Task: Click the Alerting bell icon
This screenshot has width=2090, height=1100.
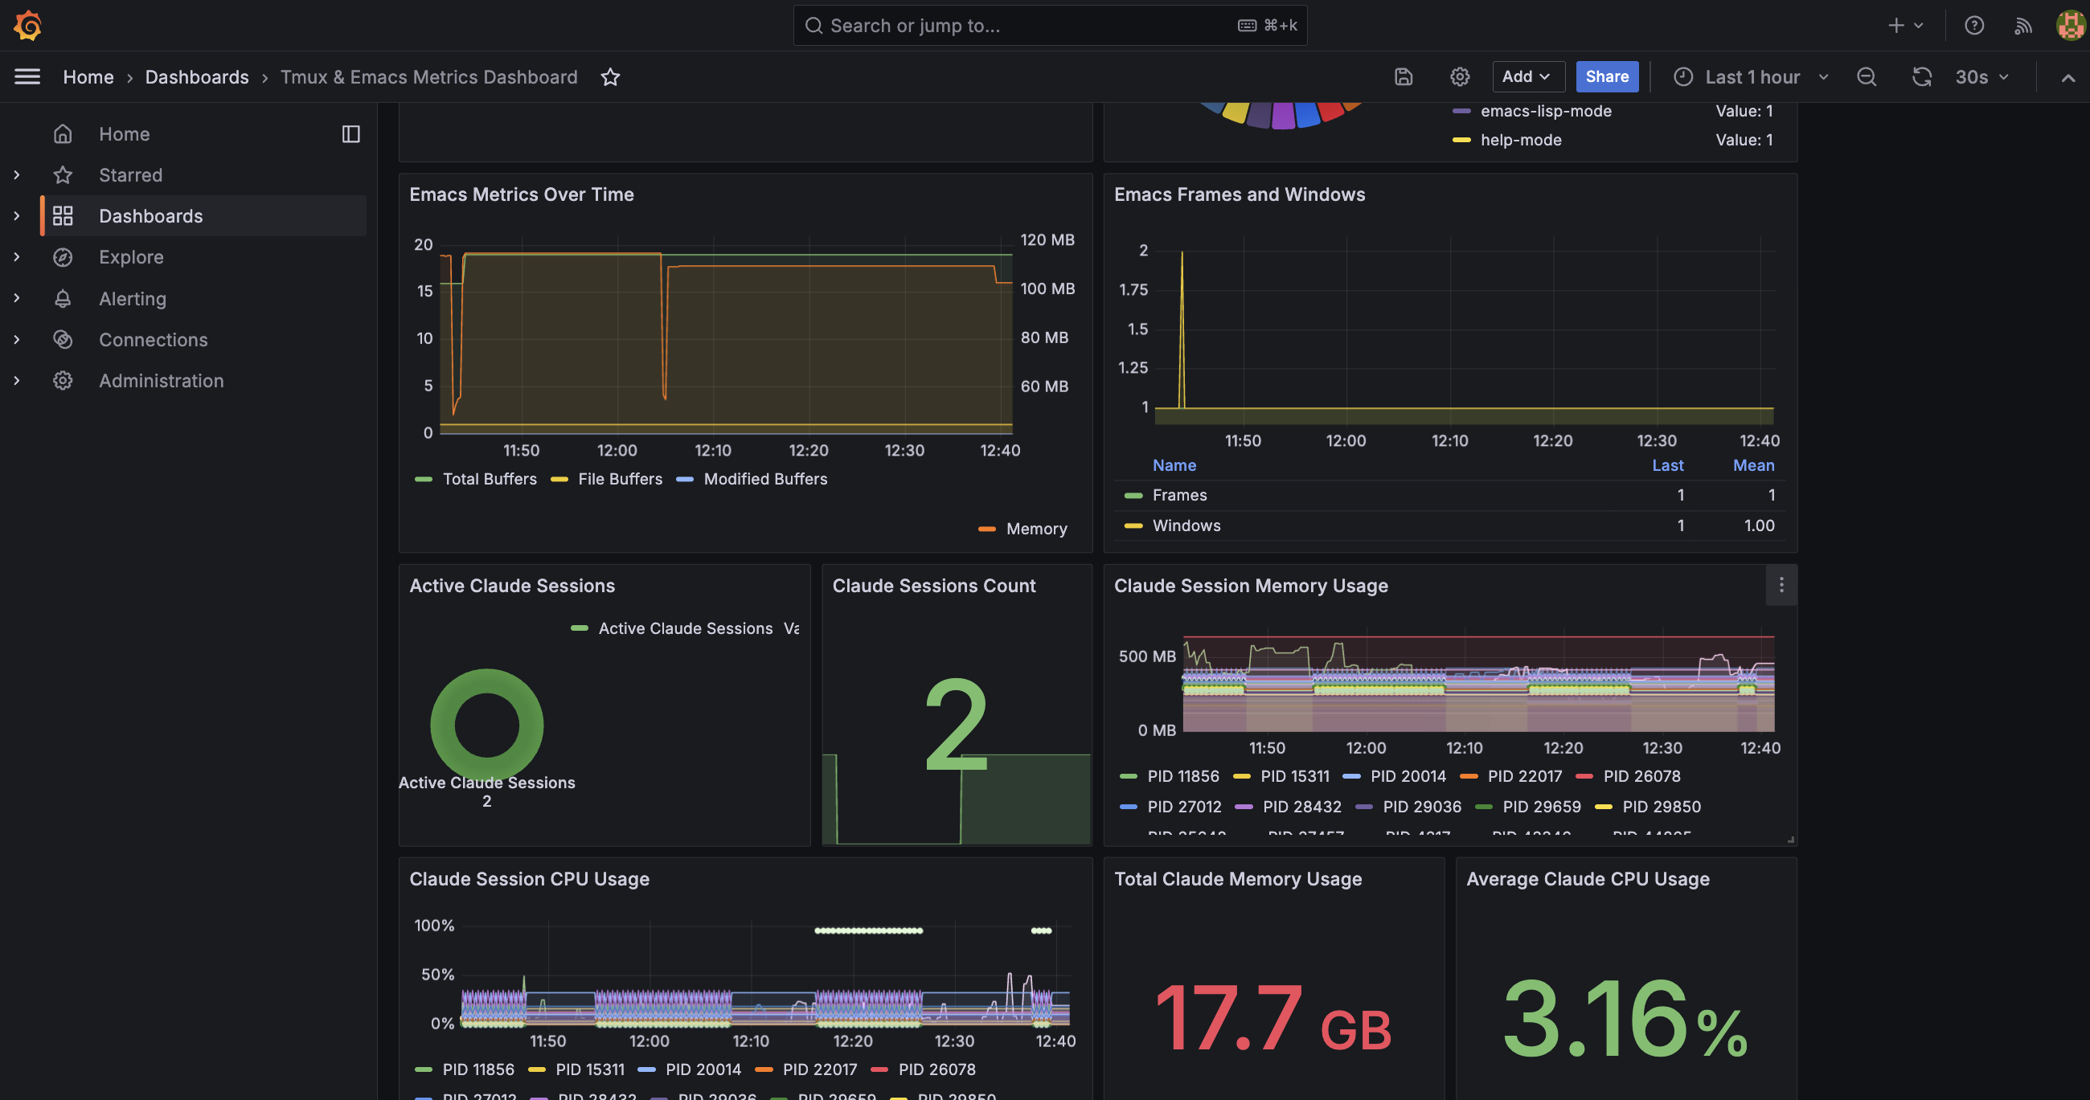Action: click(63, 299)
